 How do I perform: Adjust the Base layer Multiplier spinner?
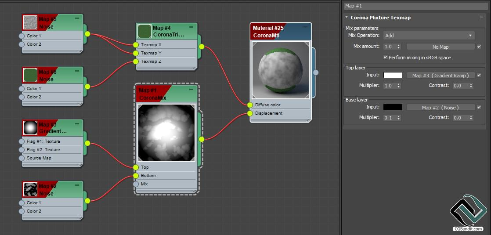[x=398, y=118]
